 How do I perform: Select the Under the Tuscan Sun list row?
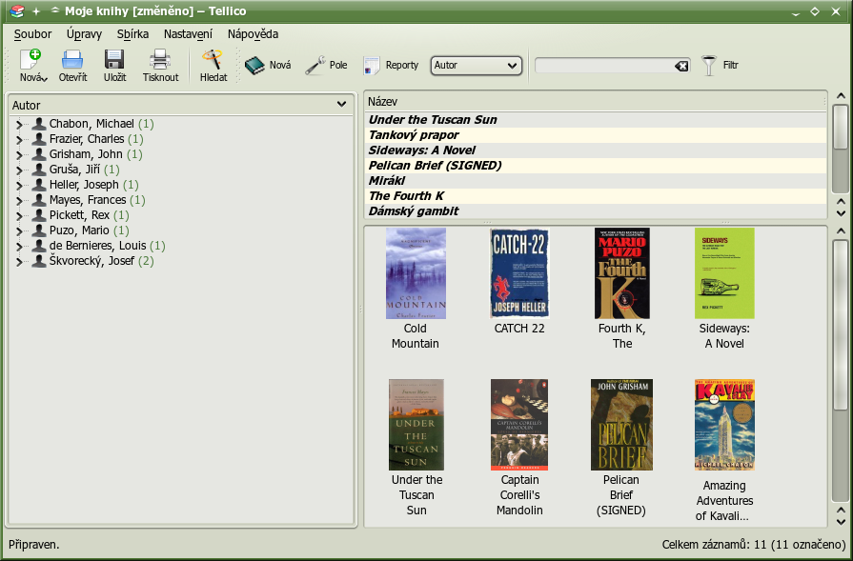pos(596,120)
